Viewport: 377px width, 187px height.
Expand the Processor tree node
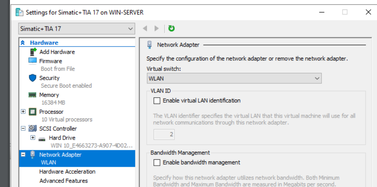[23, 112]
